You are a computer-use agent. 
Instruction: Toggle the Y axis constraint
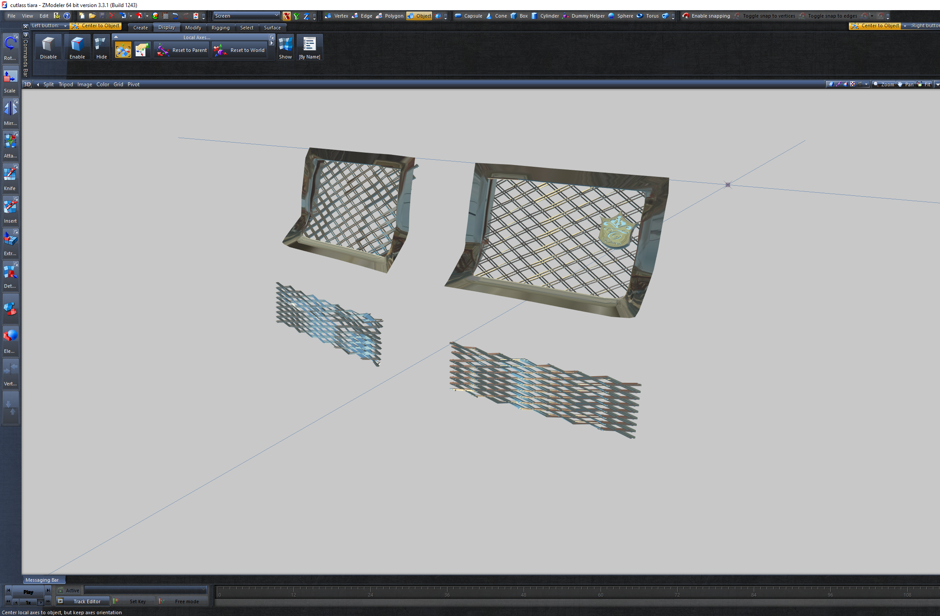pyautogui.click(x=297, y=16)
